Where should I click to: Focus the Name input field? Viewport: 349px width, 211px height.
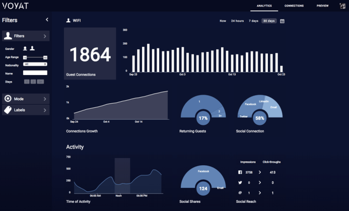pos(35,72)
